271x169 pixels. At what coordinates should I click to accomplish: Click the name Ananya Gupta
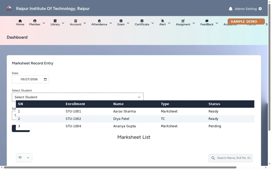tap(124, 126)
